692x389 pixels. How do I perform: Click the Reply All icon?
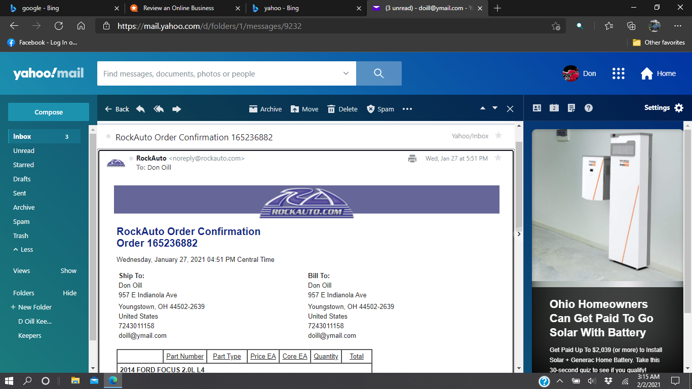159,109
